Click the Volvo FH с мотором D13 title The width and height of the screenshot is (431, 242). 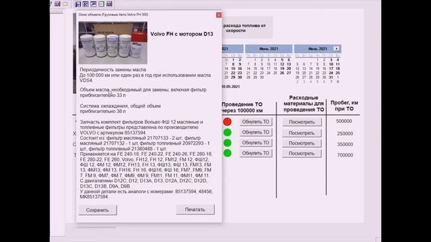(x=182, y=34)
